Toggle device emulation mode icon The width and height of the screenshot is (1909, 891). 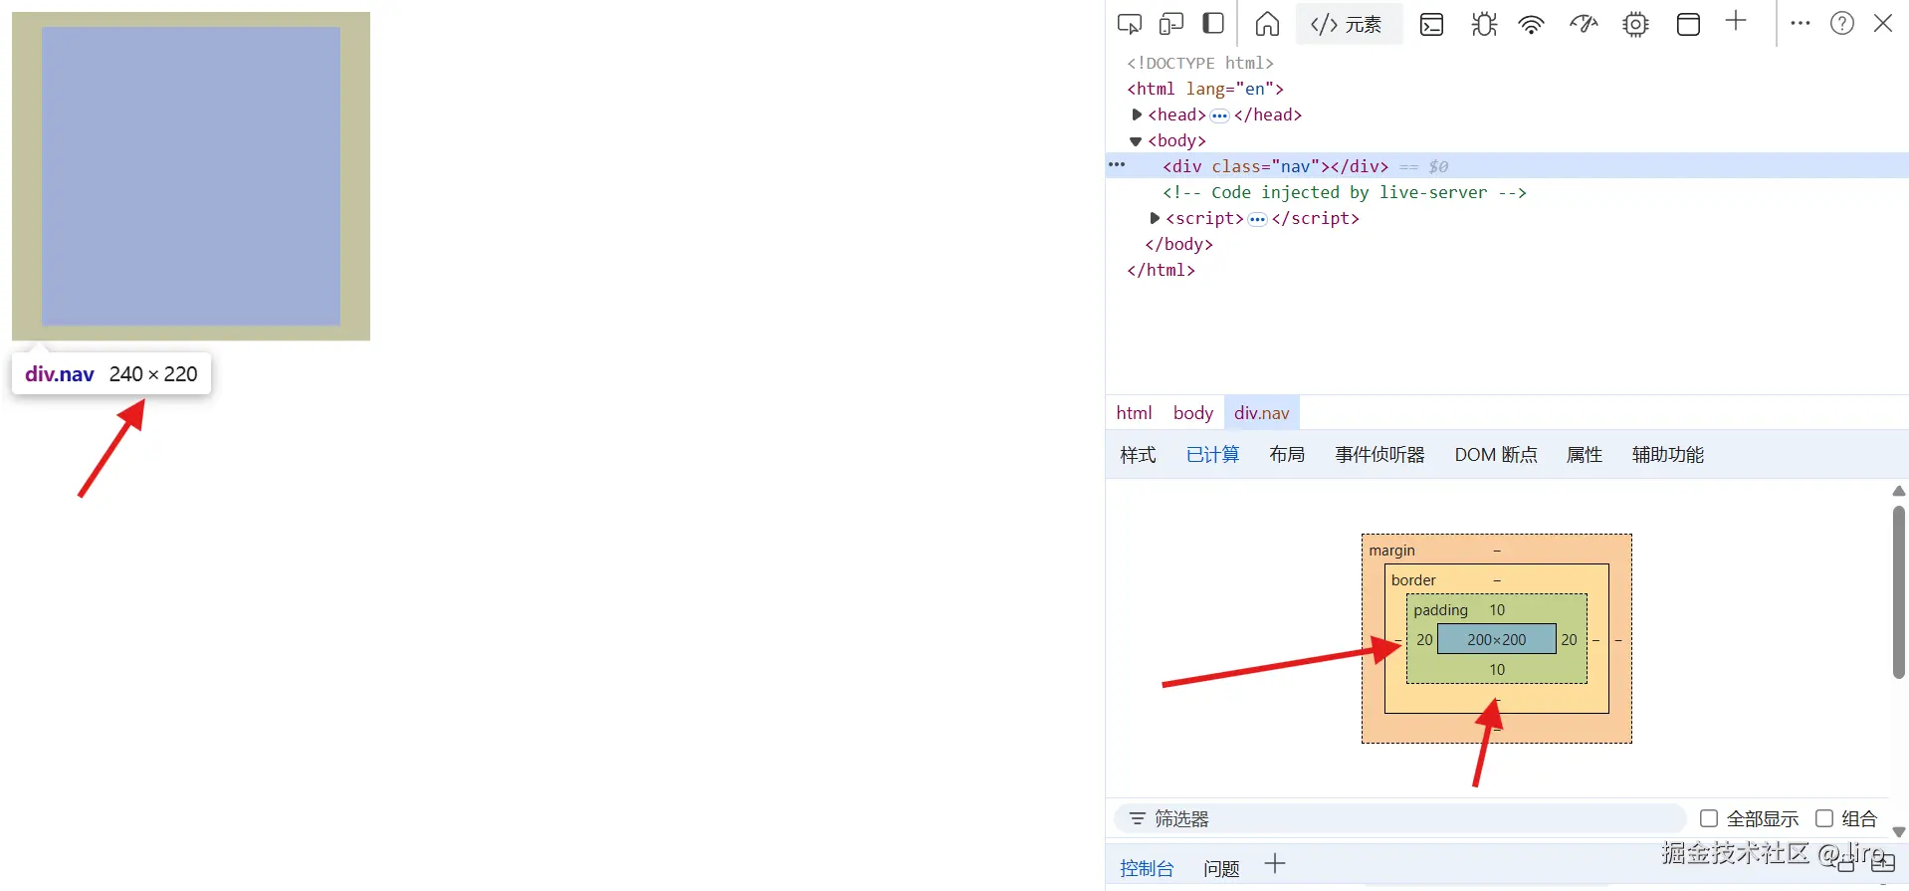click(1171, 24)
